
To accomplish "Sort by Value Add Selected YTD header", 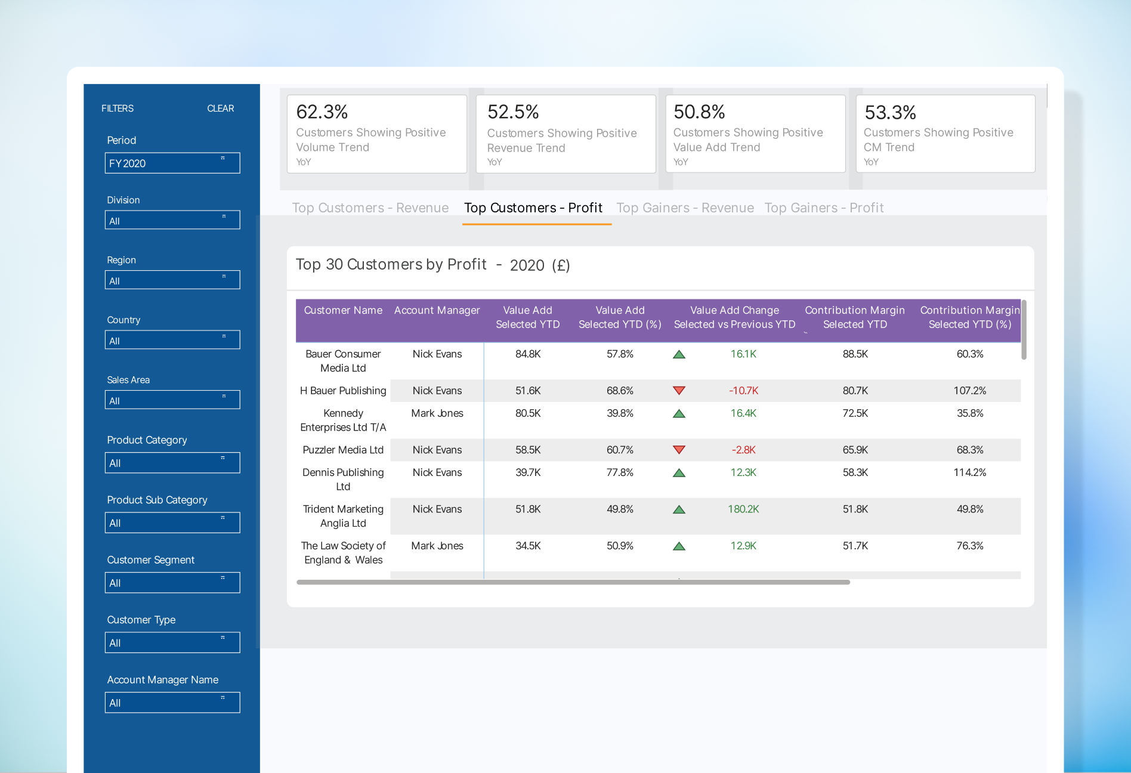I will click(527, 317).
